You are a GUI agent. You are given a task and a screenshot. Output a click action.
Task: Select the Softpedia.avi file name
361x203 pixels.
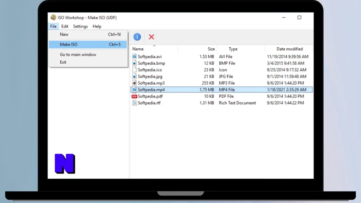(x=149, y=57)
